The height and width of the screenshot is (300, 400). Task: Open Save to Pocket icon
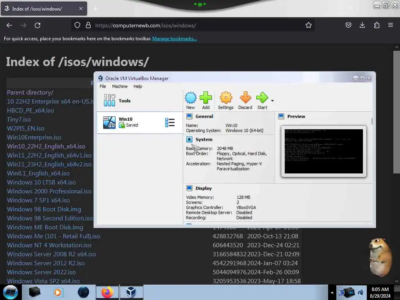coord(348,25)
